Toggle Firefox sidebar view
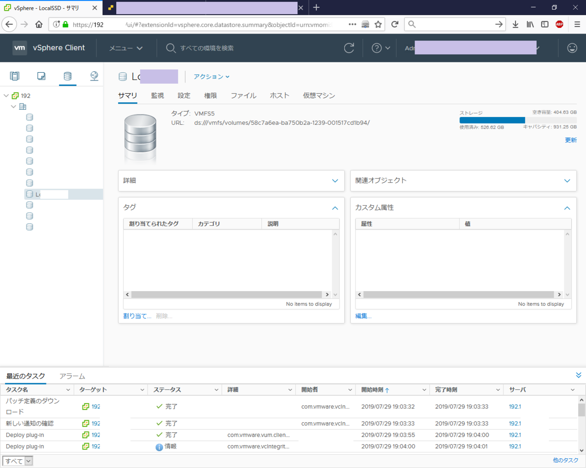 click(x=544, y=24)
